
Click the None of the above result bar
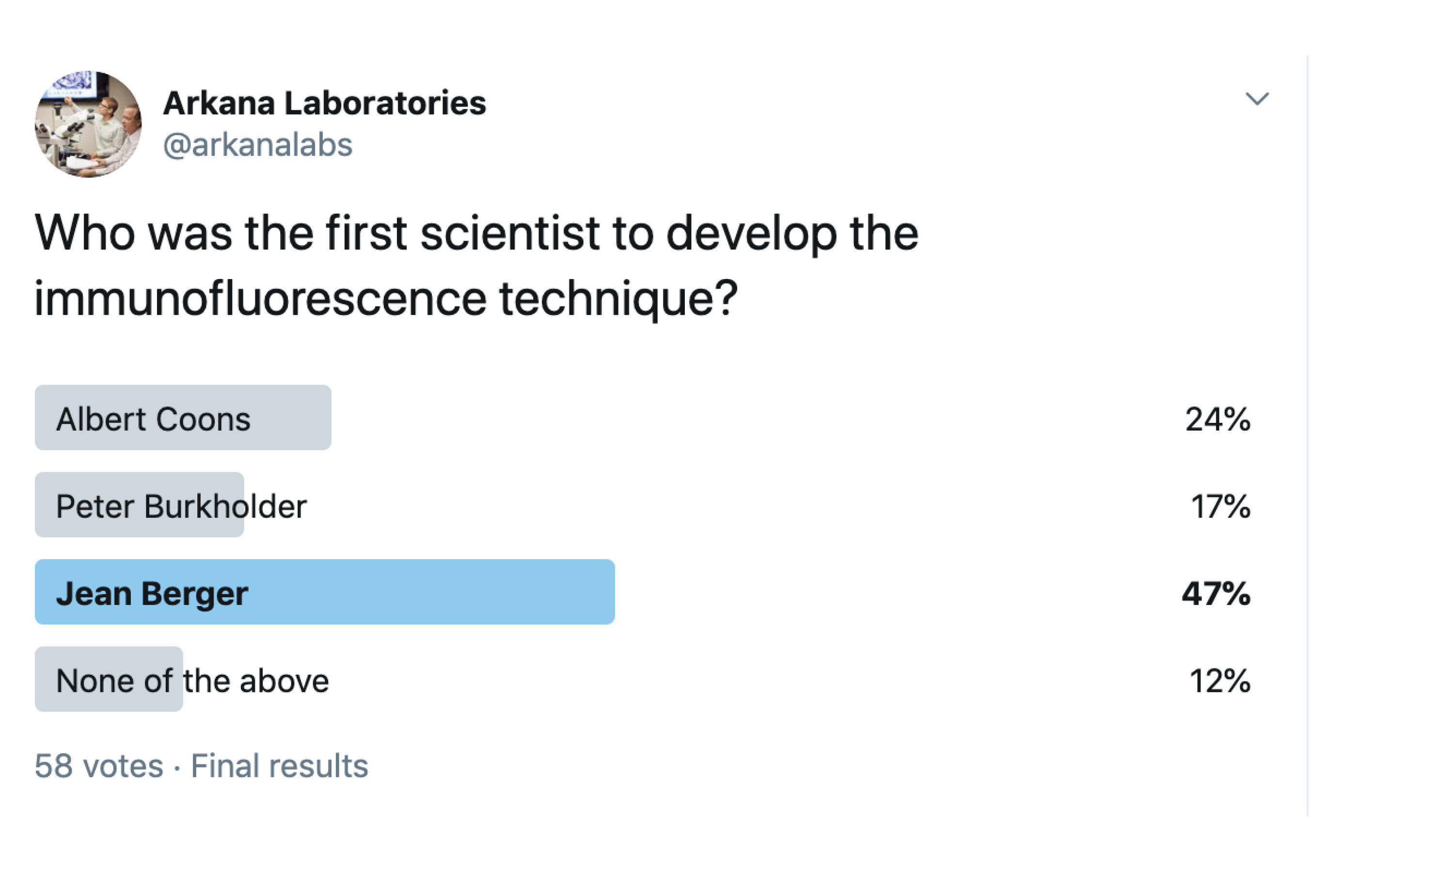109,680
